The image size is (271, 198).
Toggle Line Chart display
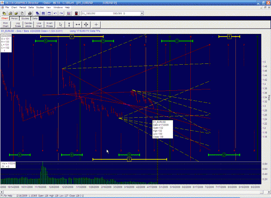click(39, 25)
